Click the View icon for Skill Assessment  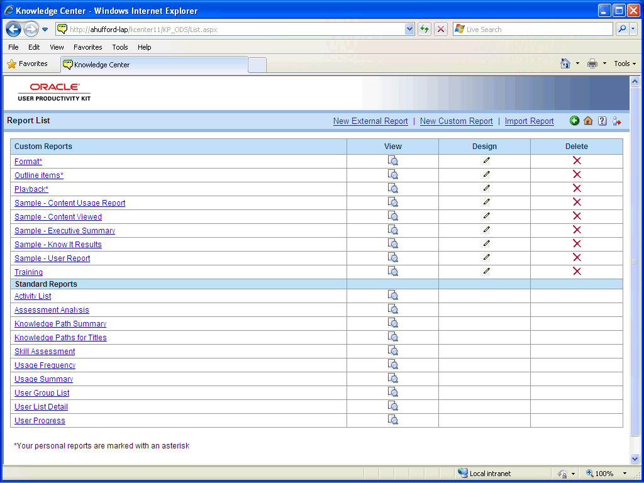click(x=392, y=351)
